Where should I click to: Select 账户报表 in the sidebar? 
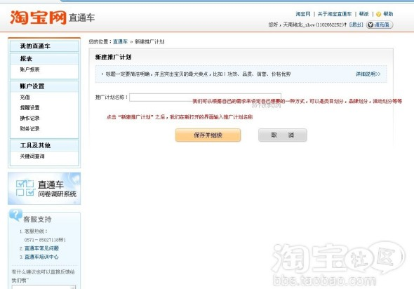tap(29, 69)
